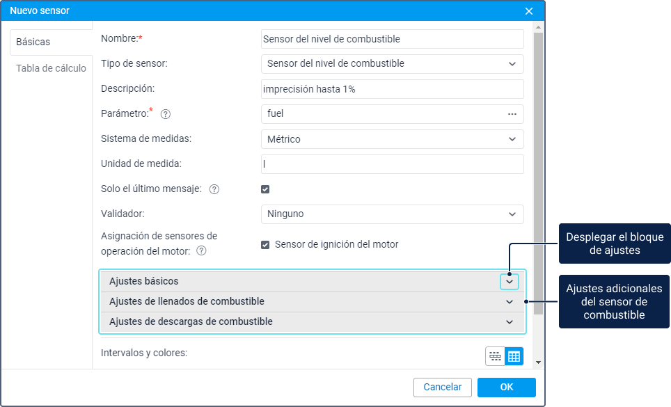Expand the Ajustes básicos block
The height and width of the screenshot is (407, 671).
[510, 282]
